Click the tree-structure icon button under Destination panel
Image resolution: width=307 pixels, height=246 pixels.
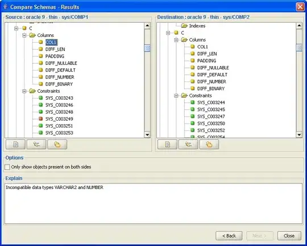pos(188,145)
